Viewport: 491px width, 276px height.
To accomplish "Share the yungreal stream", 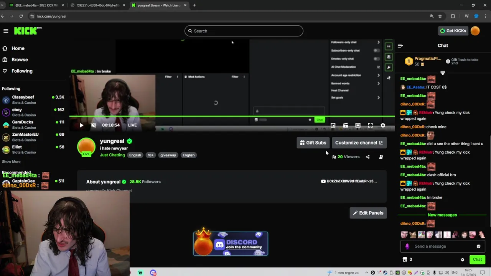I will (x=367, y=157).
